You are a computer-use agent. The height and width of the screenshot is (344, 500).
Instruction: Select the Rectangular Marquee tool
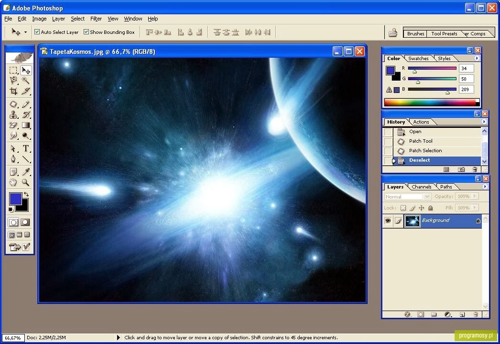pyautogui.click(x=13, y=70)
